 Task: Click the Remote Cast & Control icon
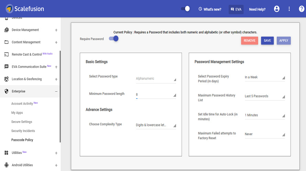6,54
